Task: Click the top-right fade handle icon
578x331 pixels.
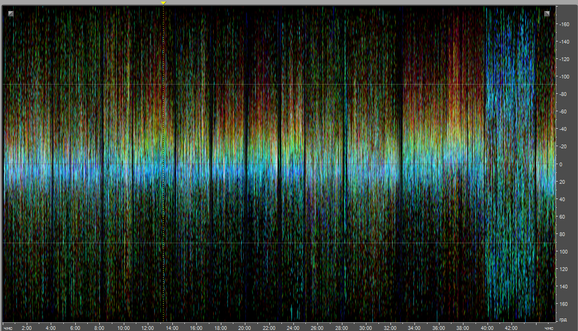Action: click(x=547, y=14)
